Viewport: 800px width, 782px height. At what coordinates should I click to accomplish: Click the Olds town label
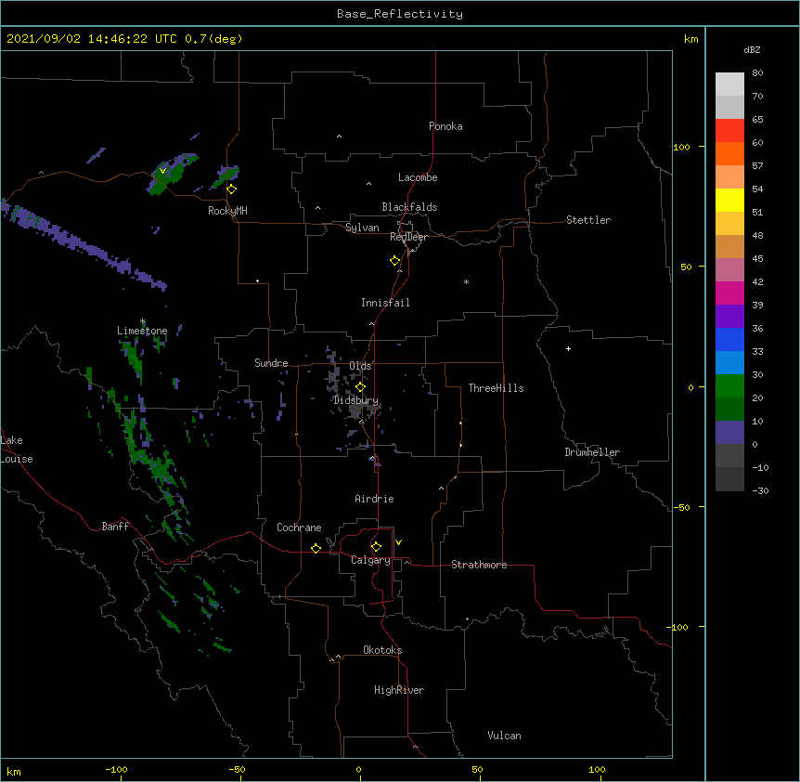coord(360,366)
